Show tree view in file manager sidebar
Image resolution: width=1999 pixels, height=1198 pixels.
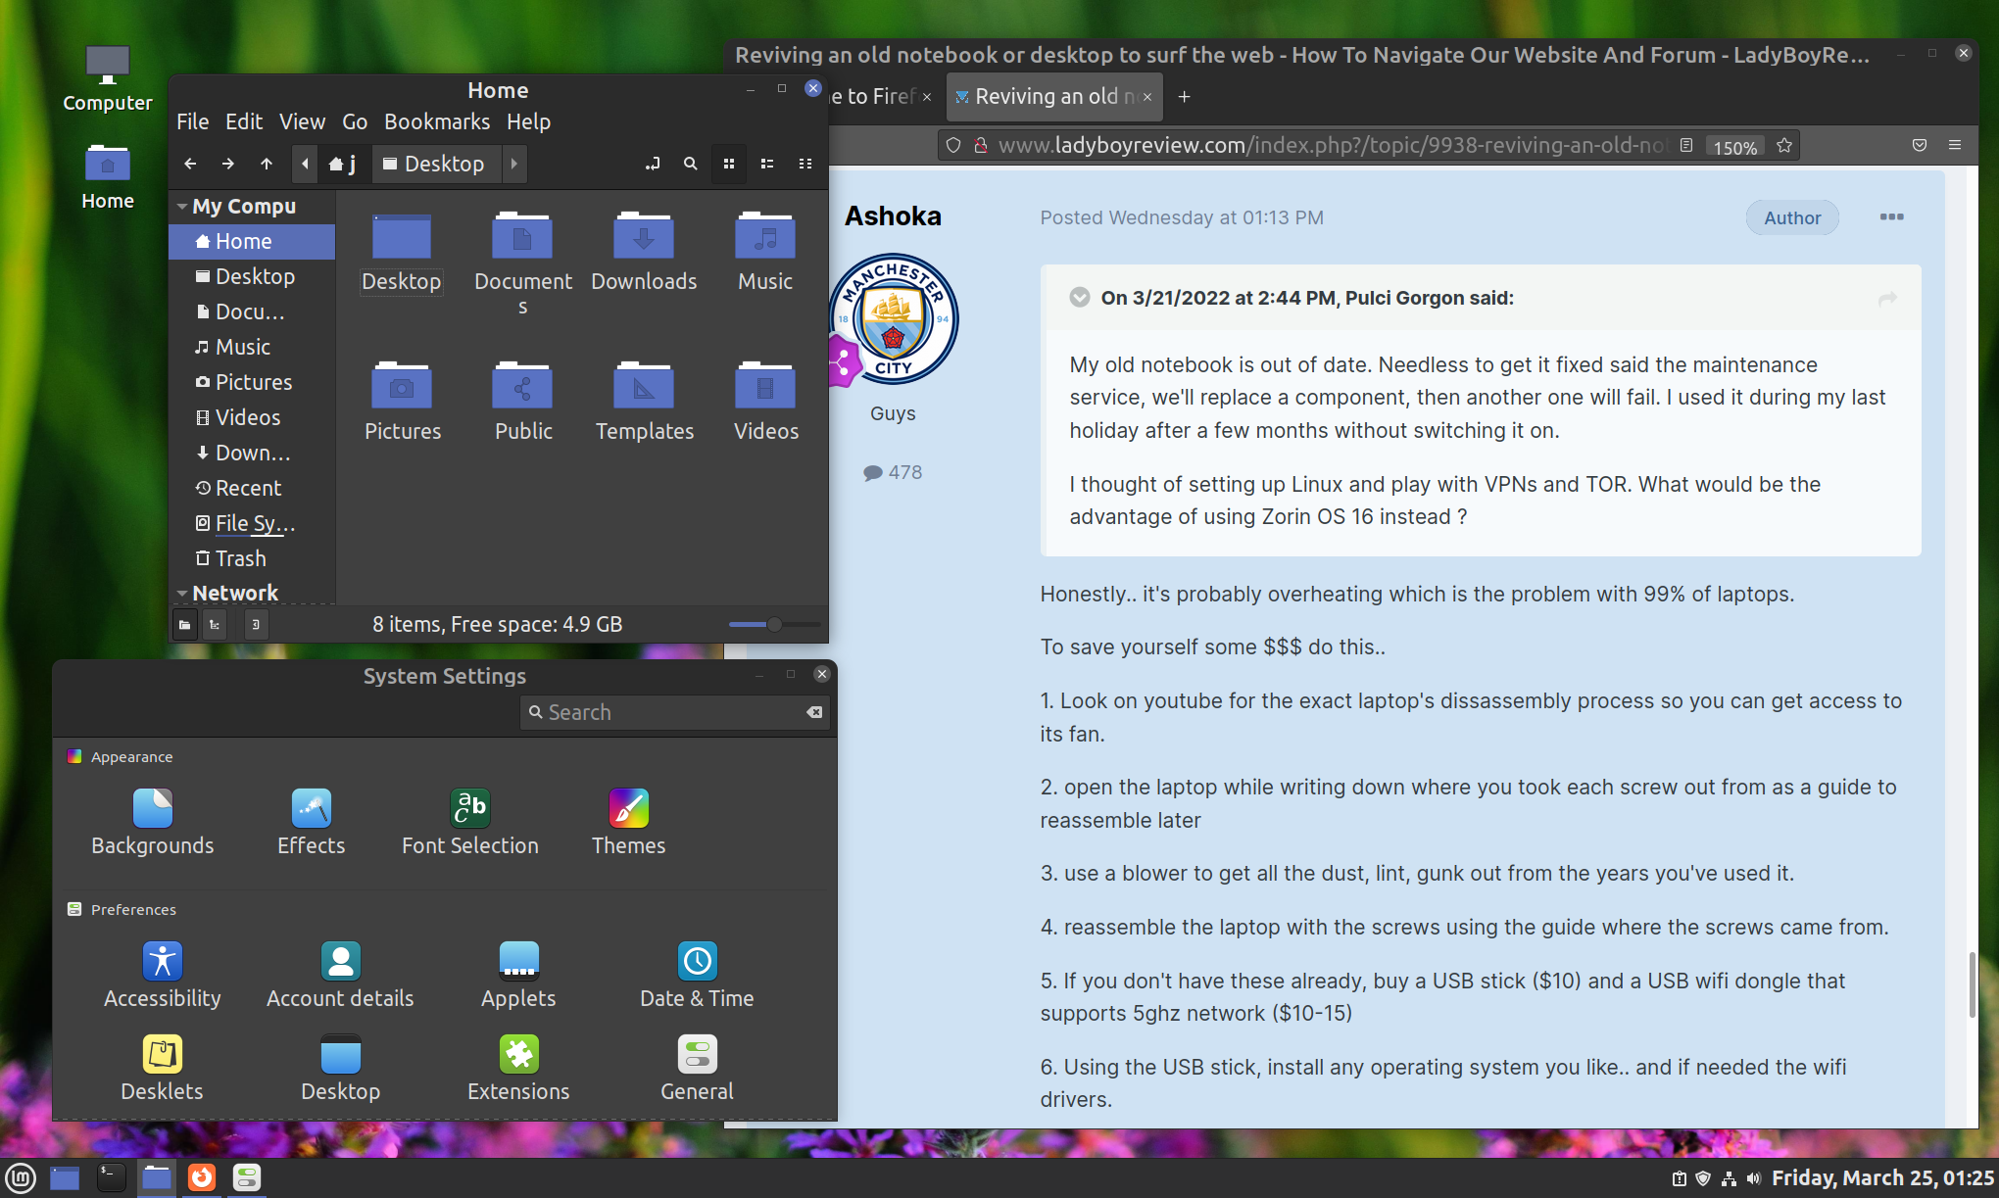pos(215,625)
